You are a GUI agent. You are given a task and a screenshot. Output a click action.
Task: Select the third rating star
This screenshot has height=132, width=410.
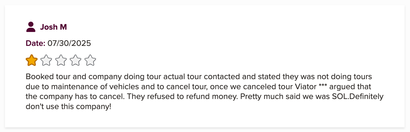61,60
